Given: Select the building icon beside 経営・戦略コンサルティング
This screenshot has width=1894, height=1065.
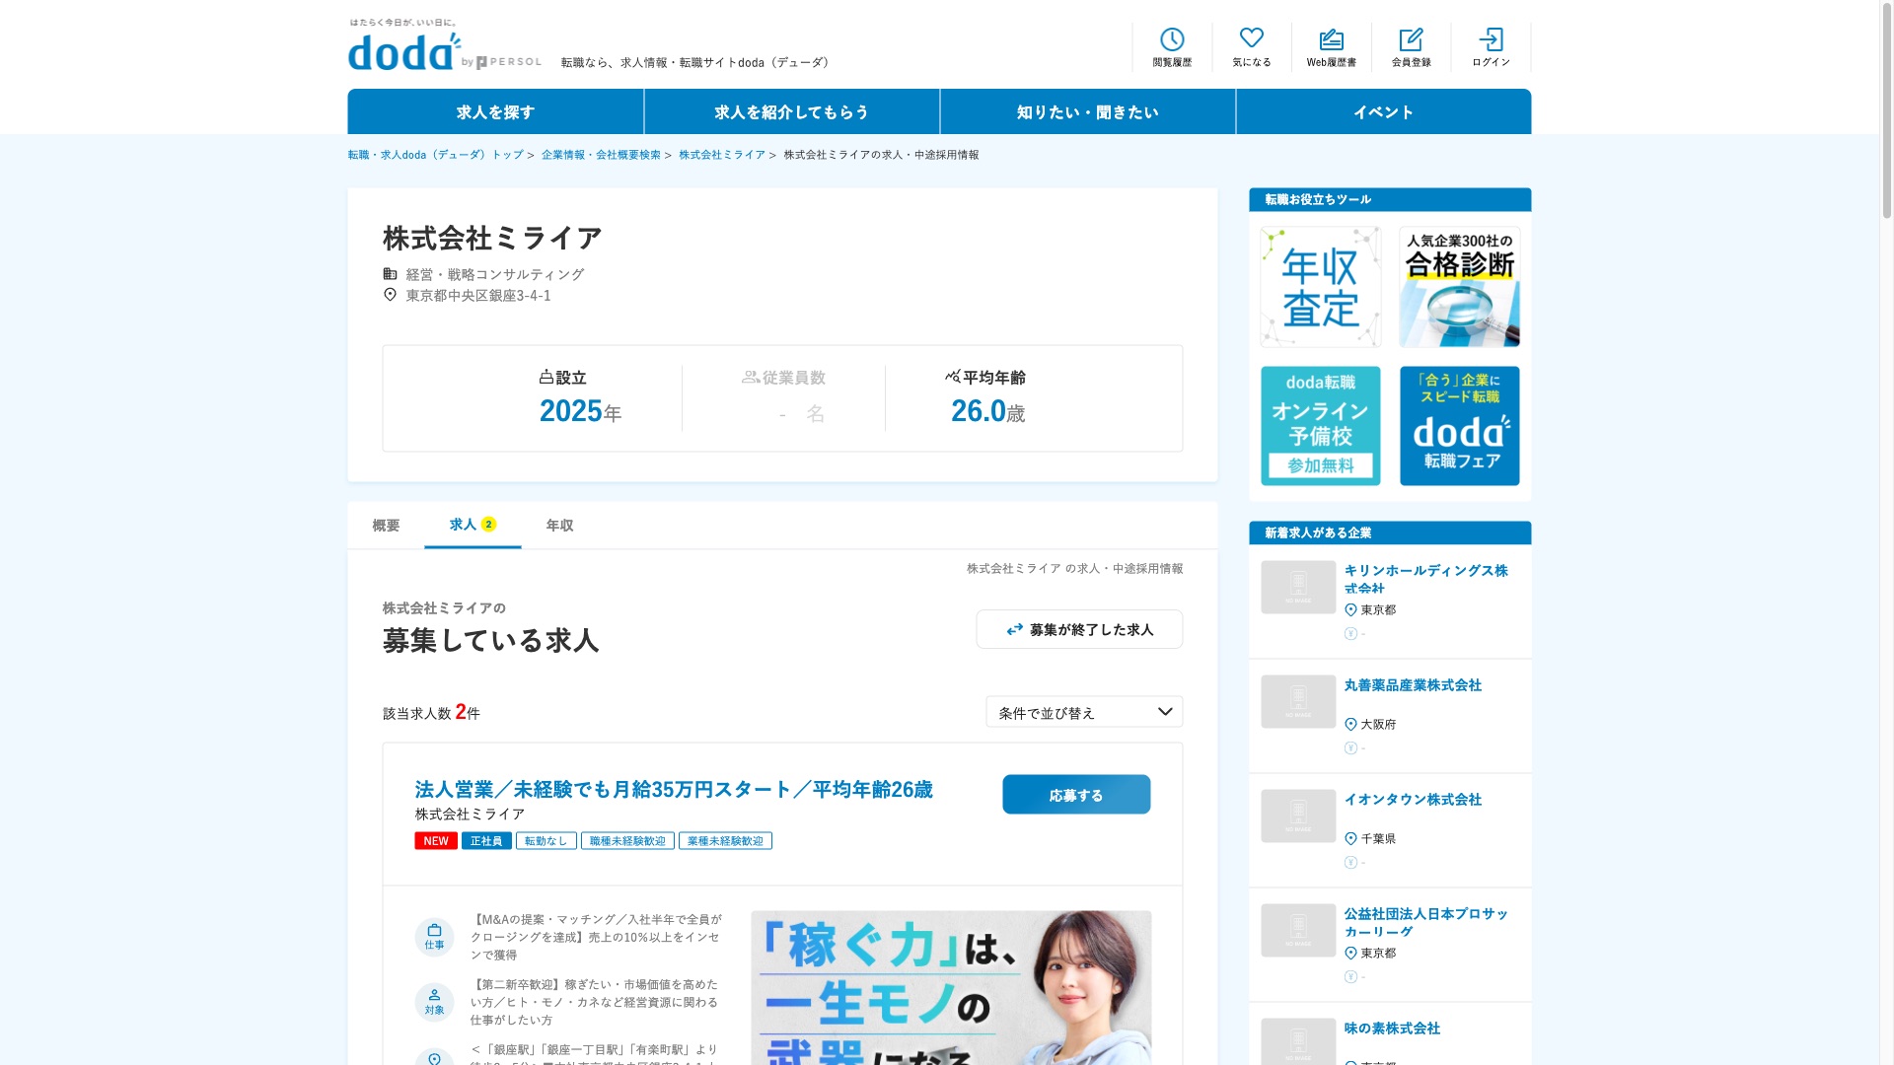Looking at the screenshot, I should pyautogui.click(x=390, y=274).
